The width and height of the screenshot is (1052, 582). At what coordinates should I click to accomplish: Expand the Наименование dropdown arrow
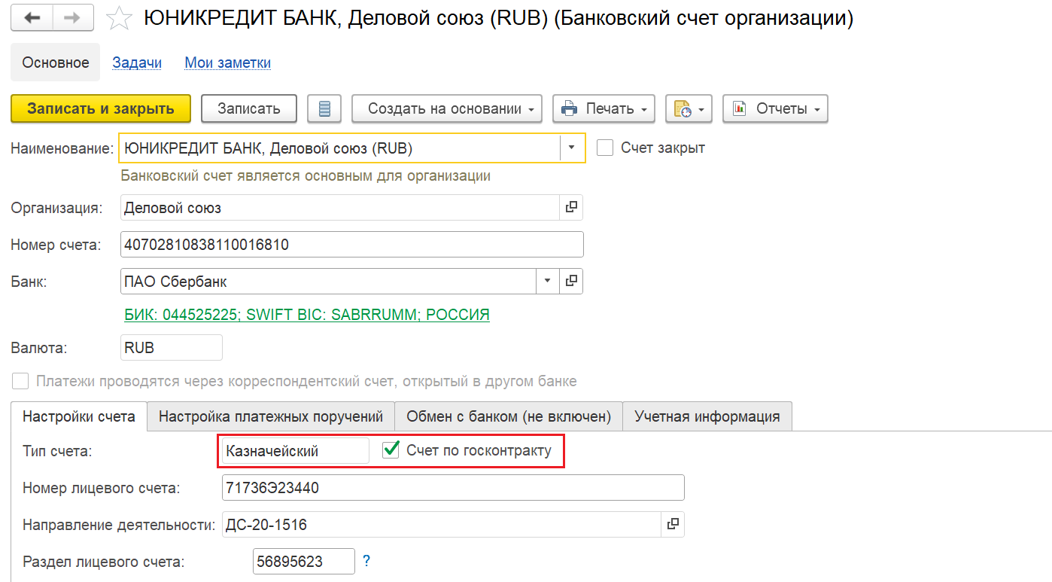[572, 148]
